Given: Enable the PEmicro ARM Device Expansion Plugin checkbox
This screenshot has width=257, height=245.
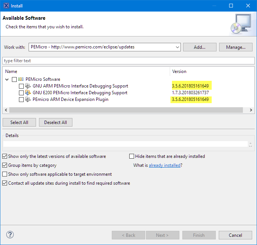Looking at the screenshot, I should [x=21, y=99].
